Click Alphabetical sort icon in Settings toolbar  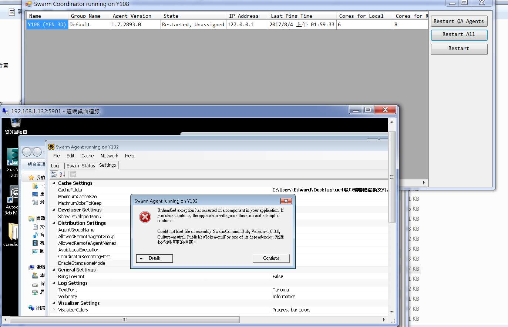pos(62,174)
